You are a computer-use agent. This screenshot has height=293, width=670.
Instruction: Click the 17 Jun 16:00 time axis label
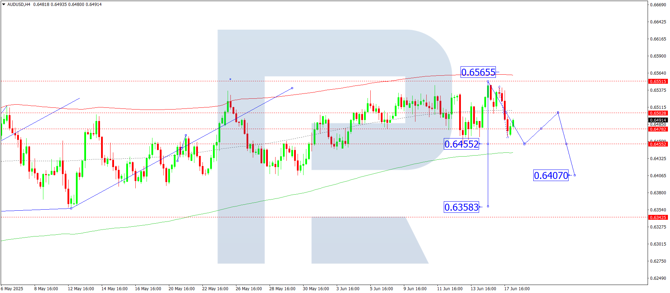[516, 288]
